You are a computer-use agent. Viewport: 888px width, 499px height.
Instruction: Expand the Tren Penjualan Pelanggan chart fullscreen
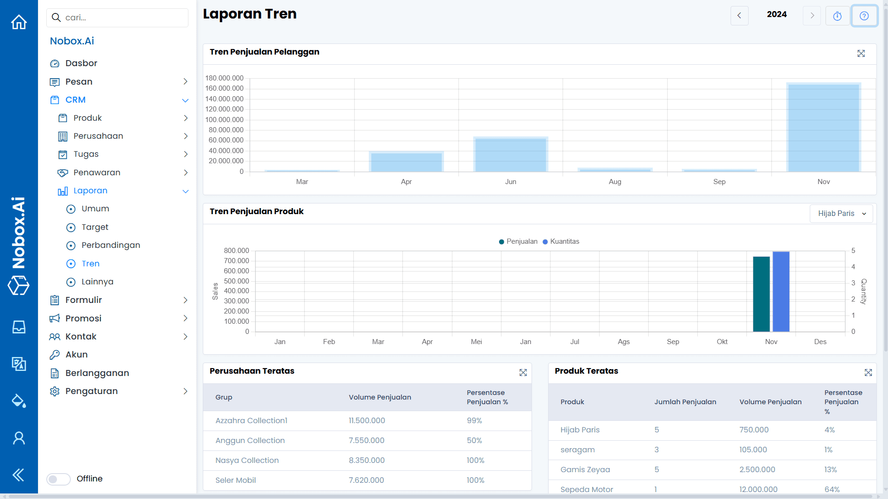coord(861,54)
